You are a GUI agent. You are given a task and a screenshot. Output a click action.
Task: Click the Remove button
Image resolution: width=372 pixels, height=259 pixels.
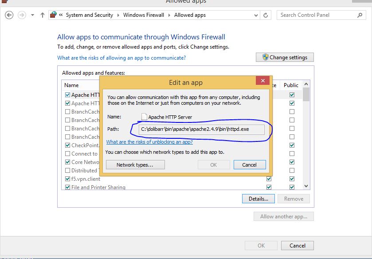(294, 199)
